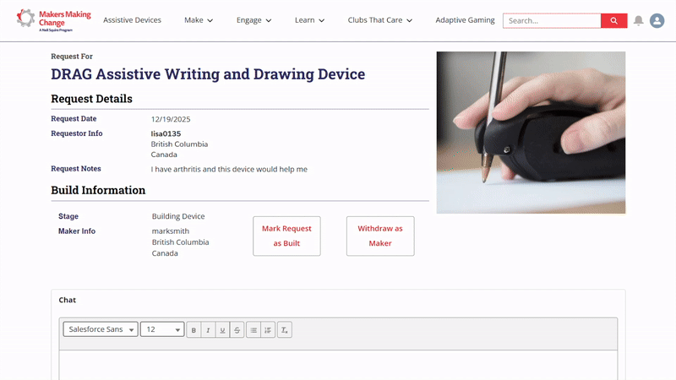The width and height of the screenshot is (676, 380).
Task: Open the DRAG device photo
Action: click(x=531, y=133)
